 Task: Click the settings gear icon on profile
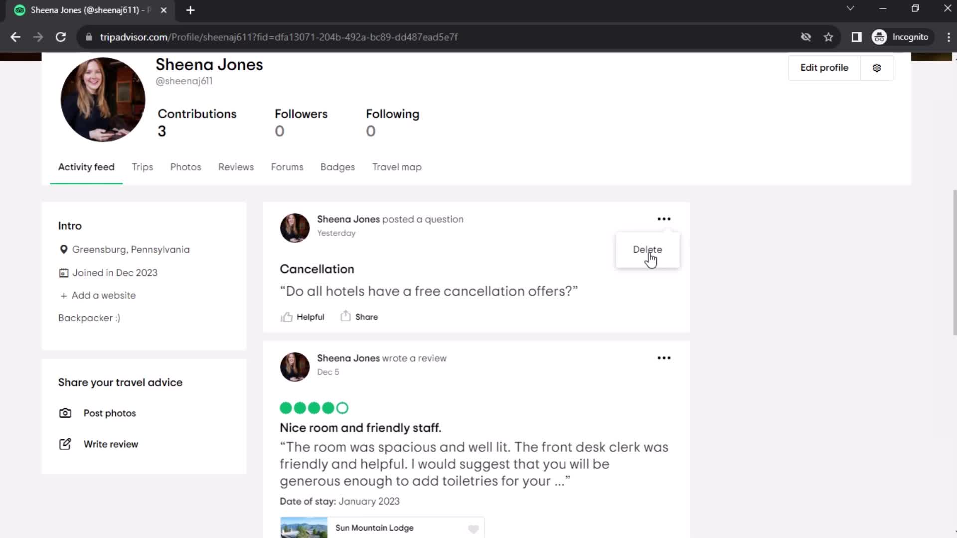[879, 68]
